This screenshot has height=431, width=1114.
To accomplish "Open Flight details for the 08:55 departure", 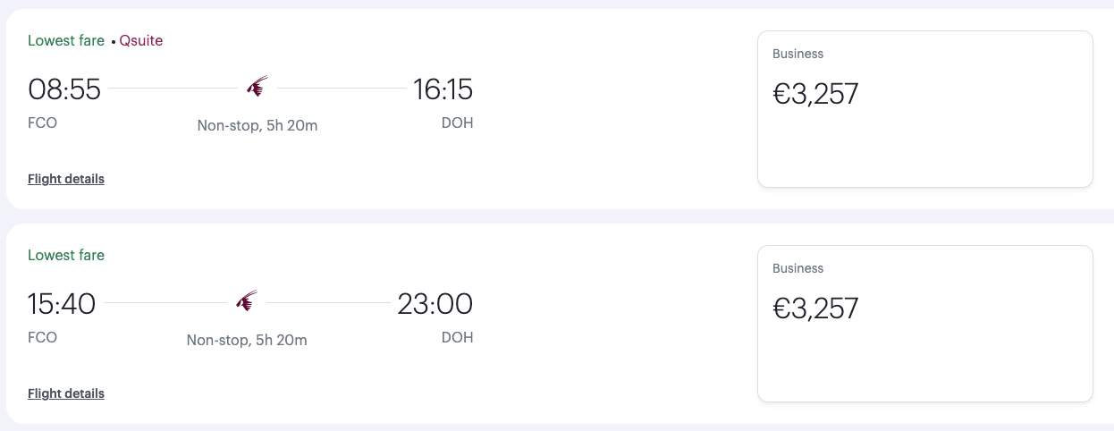I will point(66,179).
